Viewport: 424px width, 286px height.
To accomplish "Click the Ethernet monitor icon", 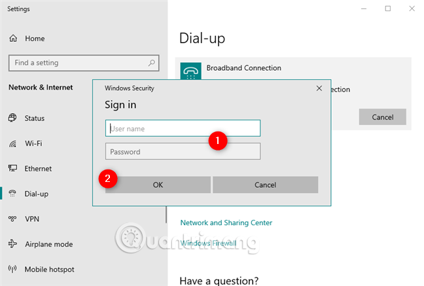I will click(x=12, y=169).
